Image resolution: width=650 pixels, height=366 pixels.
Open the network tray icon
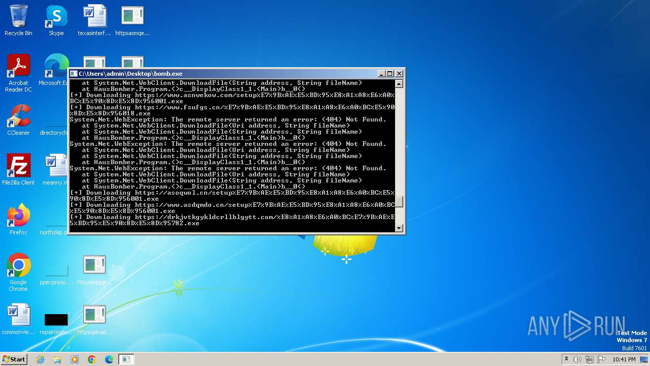(590, 359)
